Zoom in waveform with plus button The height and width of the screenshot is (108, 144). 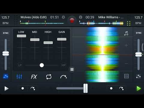click(126, 46)
